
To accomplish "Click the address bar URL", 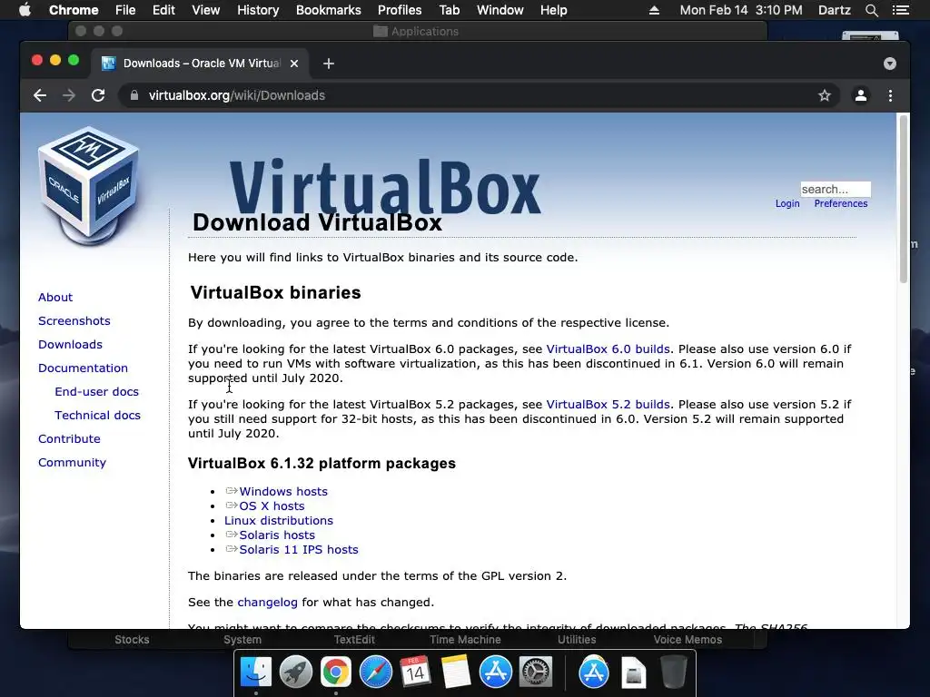I will (x=237, y=95).
